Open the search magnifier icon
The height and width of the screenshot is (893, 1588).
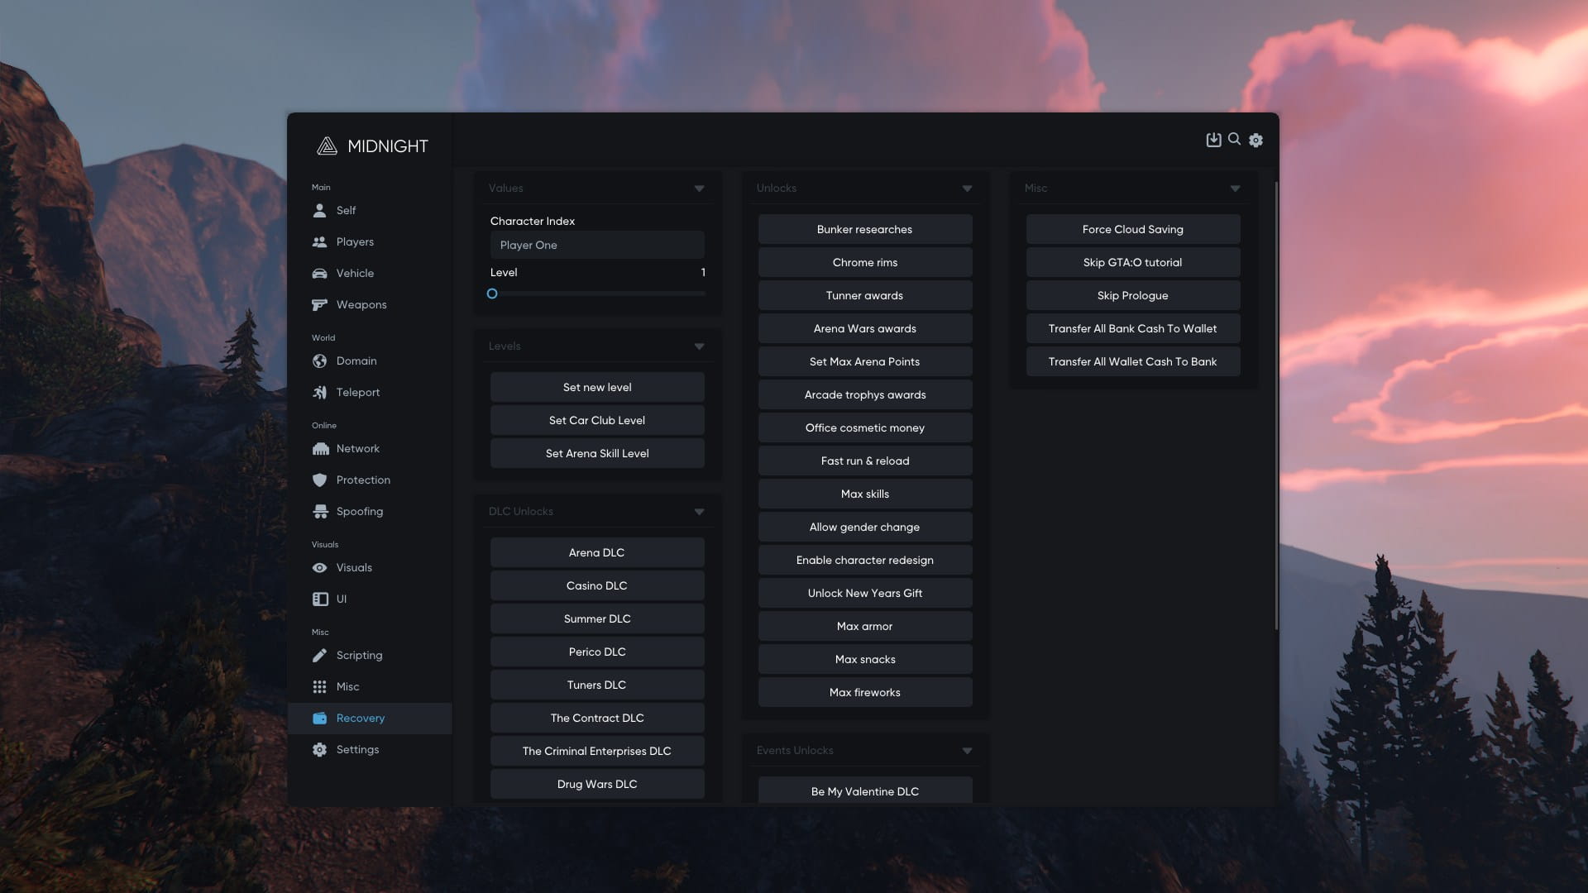[x=1234, y=139]
